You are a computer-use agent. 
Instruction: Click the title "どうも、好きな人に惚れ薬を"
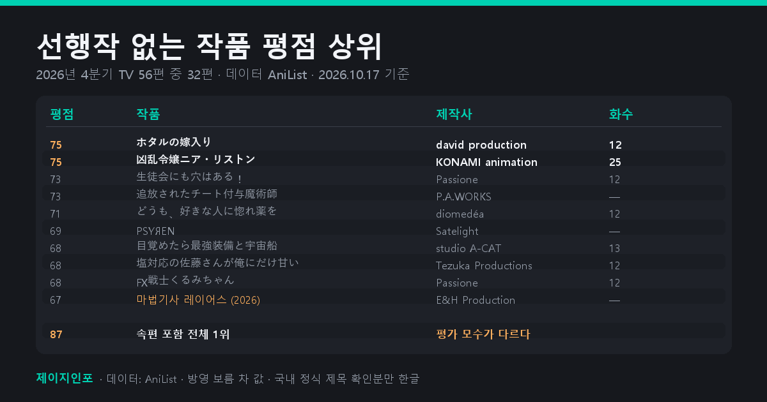click(x=206, y=211)
